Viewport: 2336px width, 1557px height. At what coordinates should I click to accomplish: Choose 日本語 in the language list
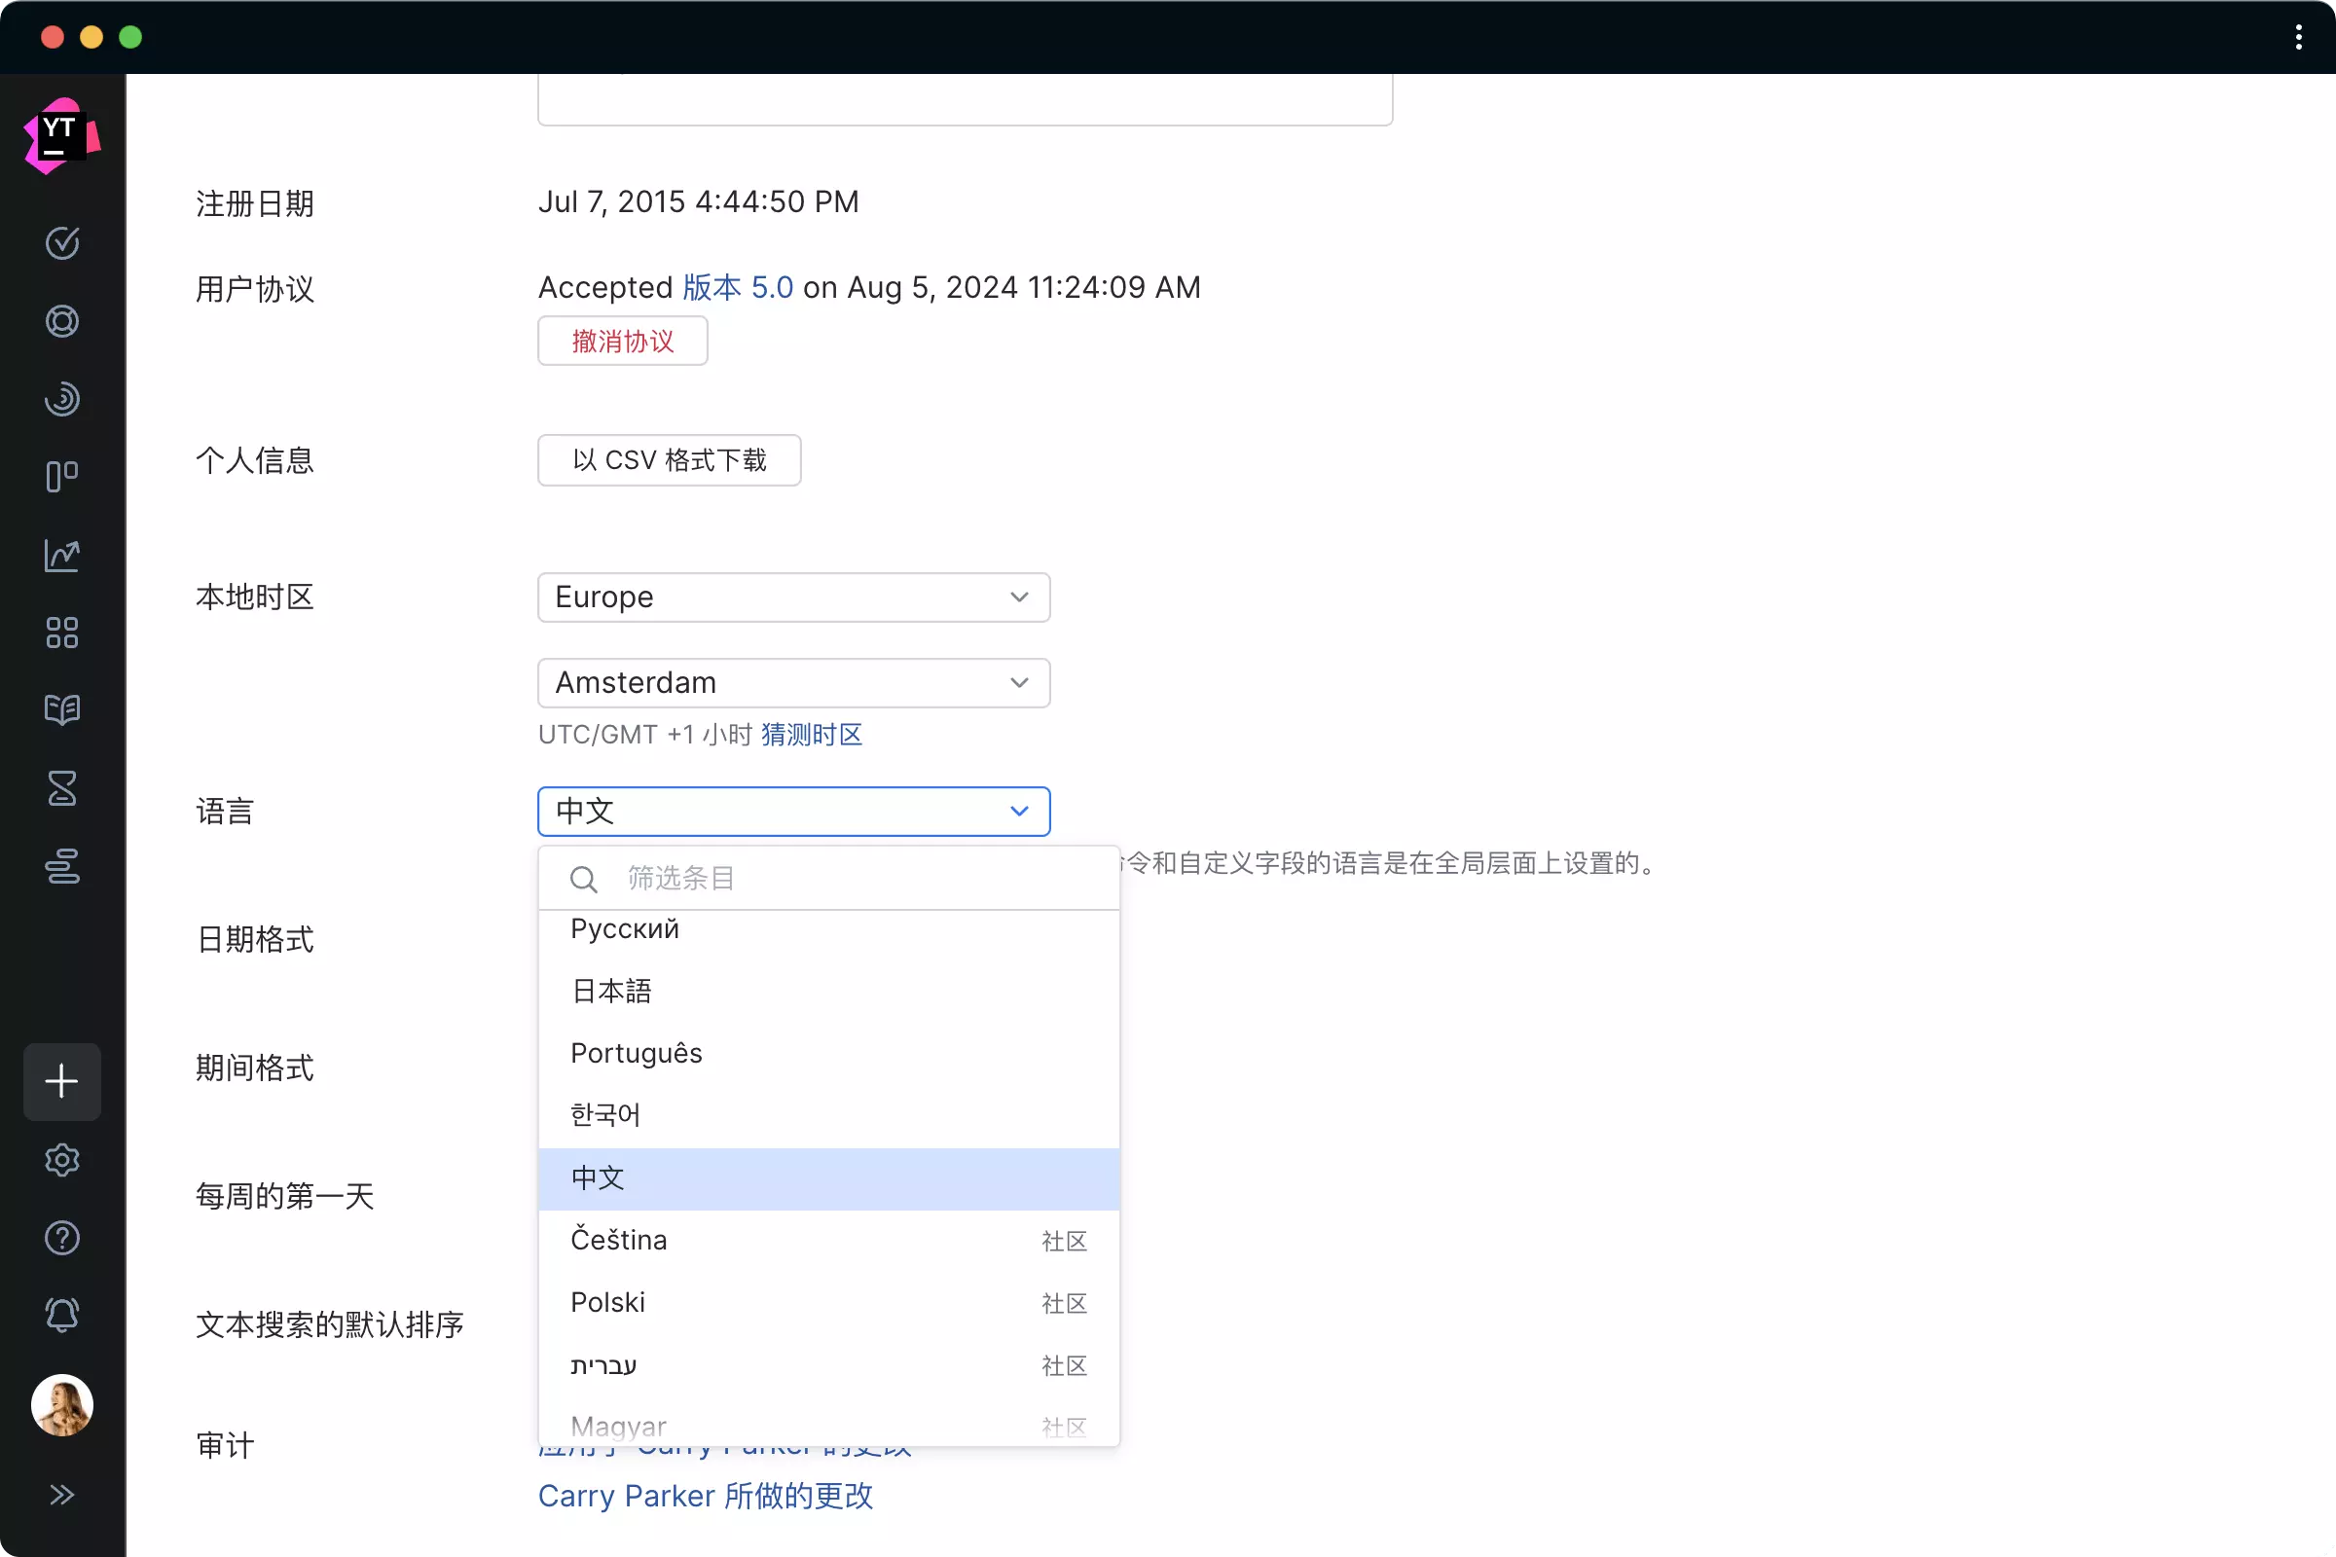tap(612, 991)
